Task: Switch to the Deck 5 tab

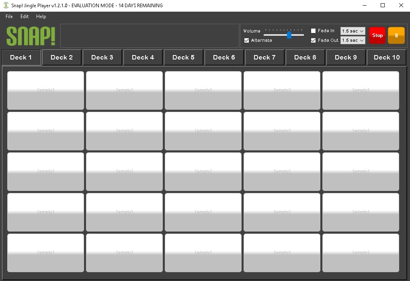Action: point(183,57)
